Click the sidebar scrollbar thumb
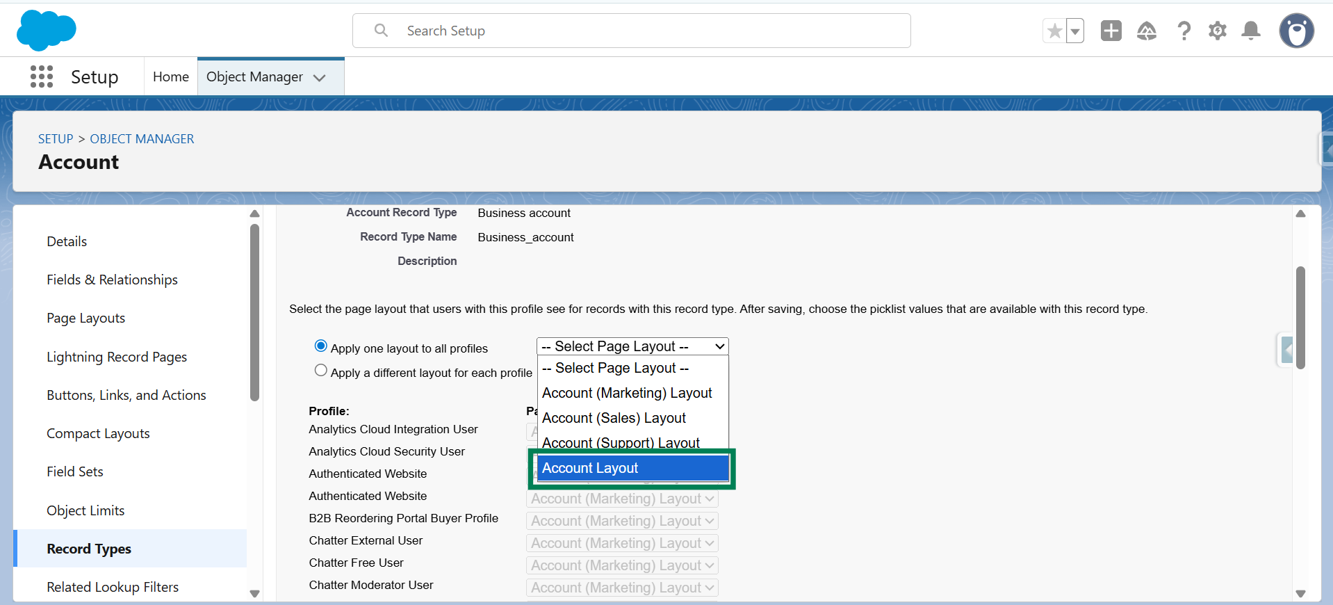 (x=254, y=312)
